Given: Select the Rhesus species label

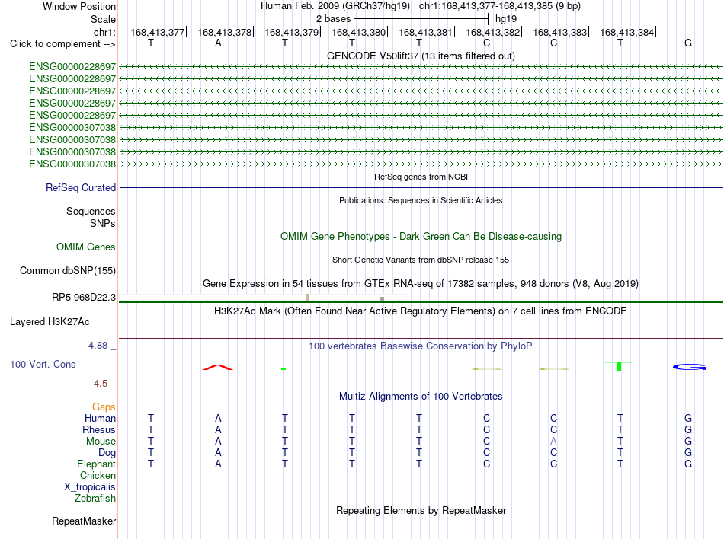Looking at the screenshot, I should (x=99, y=429).
